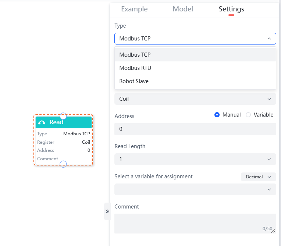Open the Decimal format dropdown
The image size is (281, 246).
click(258, 177)
